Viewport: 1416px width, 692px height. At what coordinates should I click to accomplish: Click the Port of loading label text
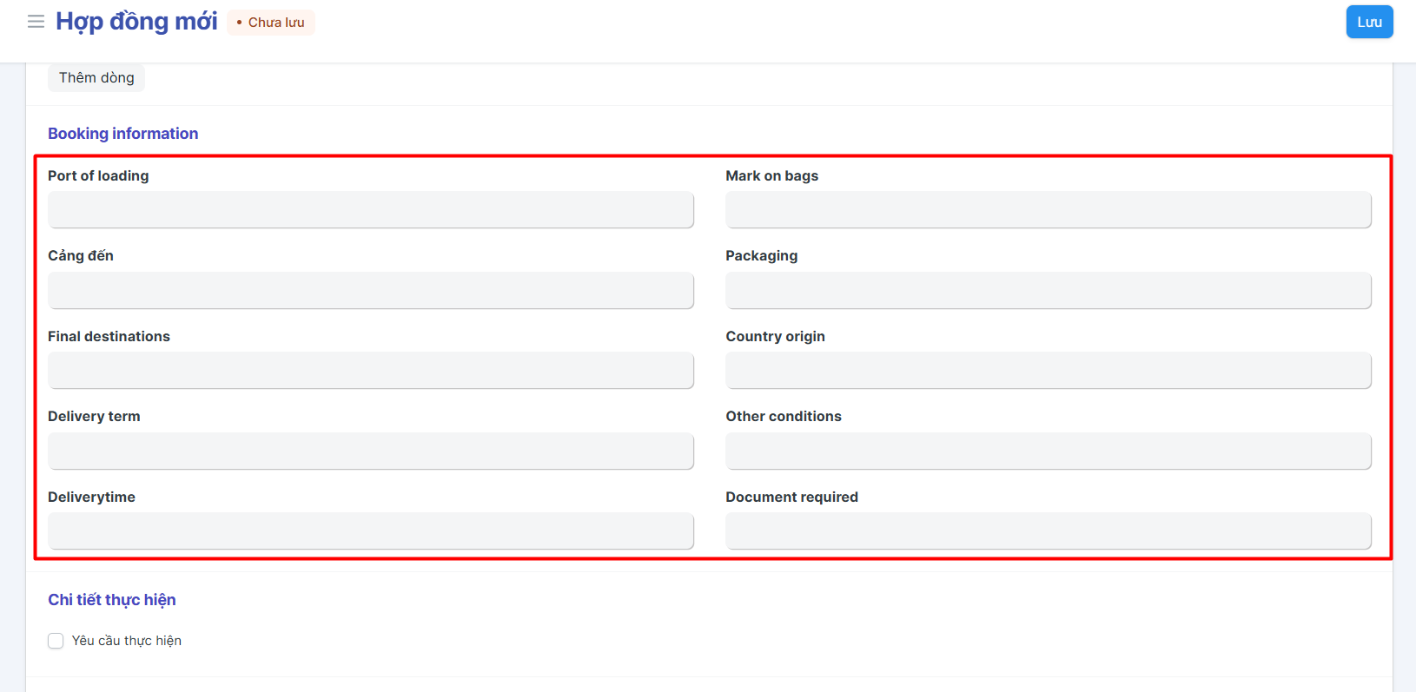point(98,176)
